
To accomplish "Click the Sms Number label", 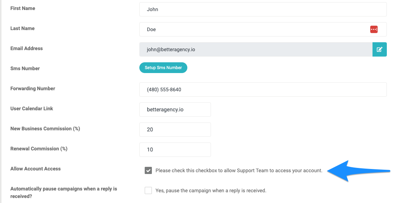I will click(25, 68).
